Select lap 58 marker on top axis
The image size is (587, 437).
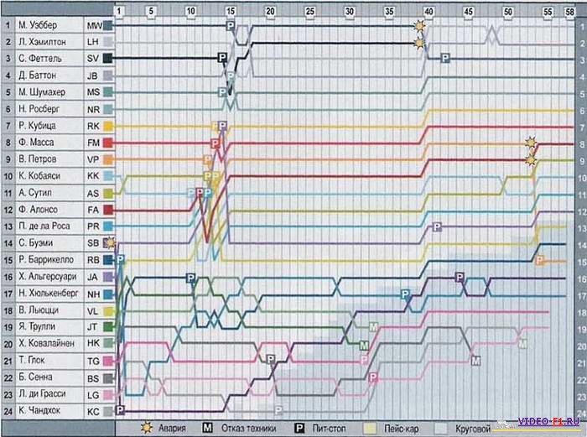point(570,12)
